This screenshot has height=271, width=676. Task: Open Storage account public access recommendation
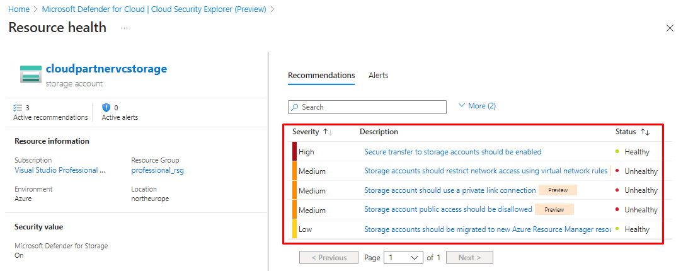448,210
